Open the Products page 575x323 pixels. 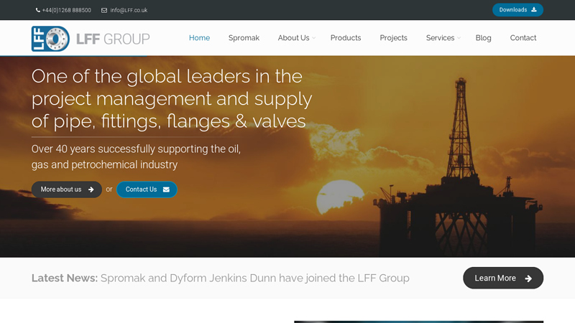pyautogui.click(x=346, y=38)
